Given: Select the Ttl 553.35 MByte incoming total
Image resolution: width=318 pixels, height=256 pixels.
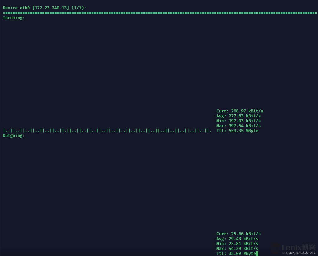Looking at the screenshot, I should (237, 131).
